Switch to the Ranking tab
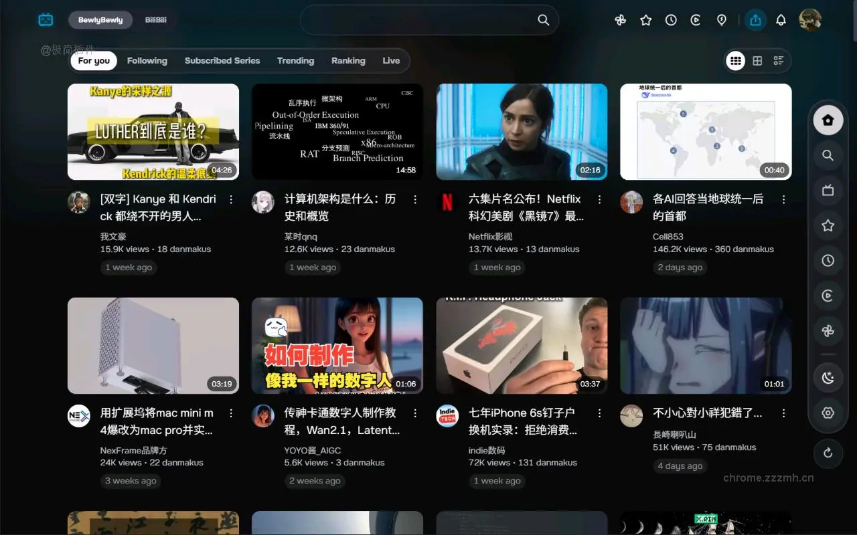The width and height of the screenshot is (857, 535). (348, 60)
